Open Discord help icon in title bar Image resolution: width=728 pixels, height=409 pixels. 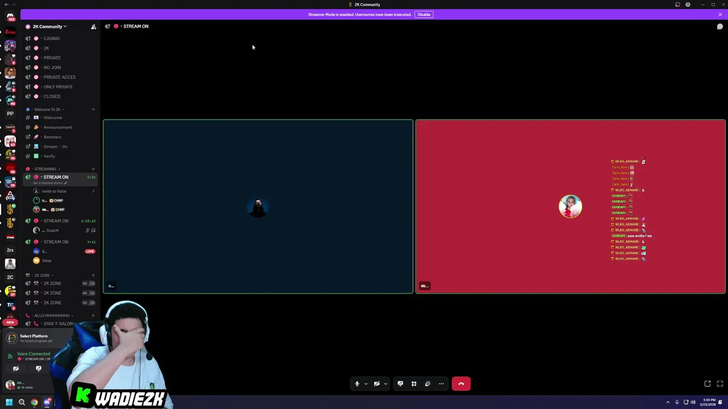coord(688,5)
